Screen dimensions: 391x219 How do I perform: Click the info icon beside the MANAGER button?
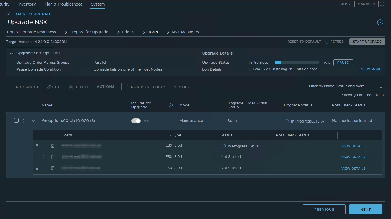pos(382,4)
